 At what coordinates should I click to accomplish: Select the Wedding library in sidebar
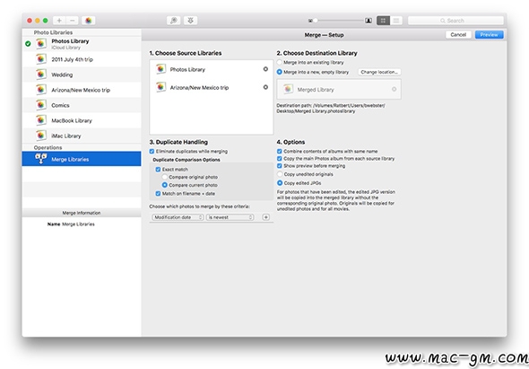(x=82, y=75)
